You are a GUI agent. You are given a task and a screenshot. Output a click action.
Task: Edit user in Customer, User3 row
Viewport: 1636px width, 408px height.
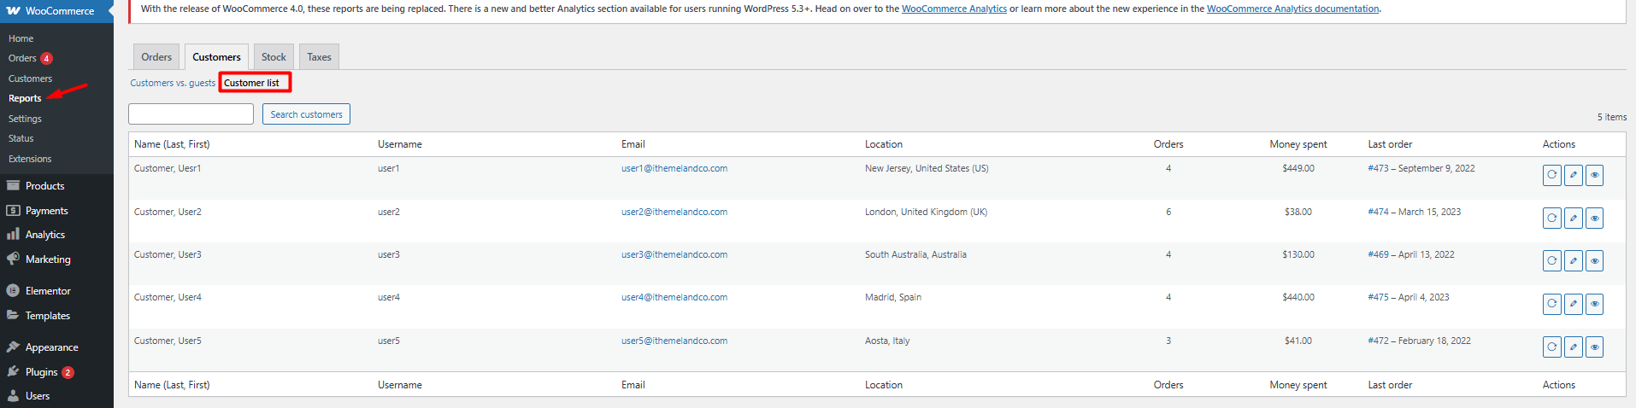1574,260
